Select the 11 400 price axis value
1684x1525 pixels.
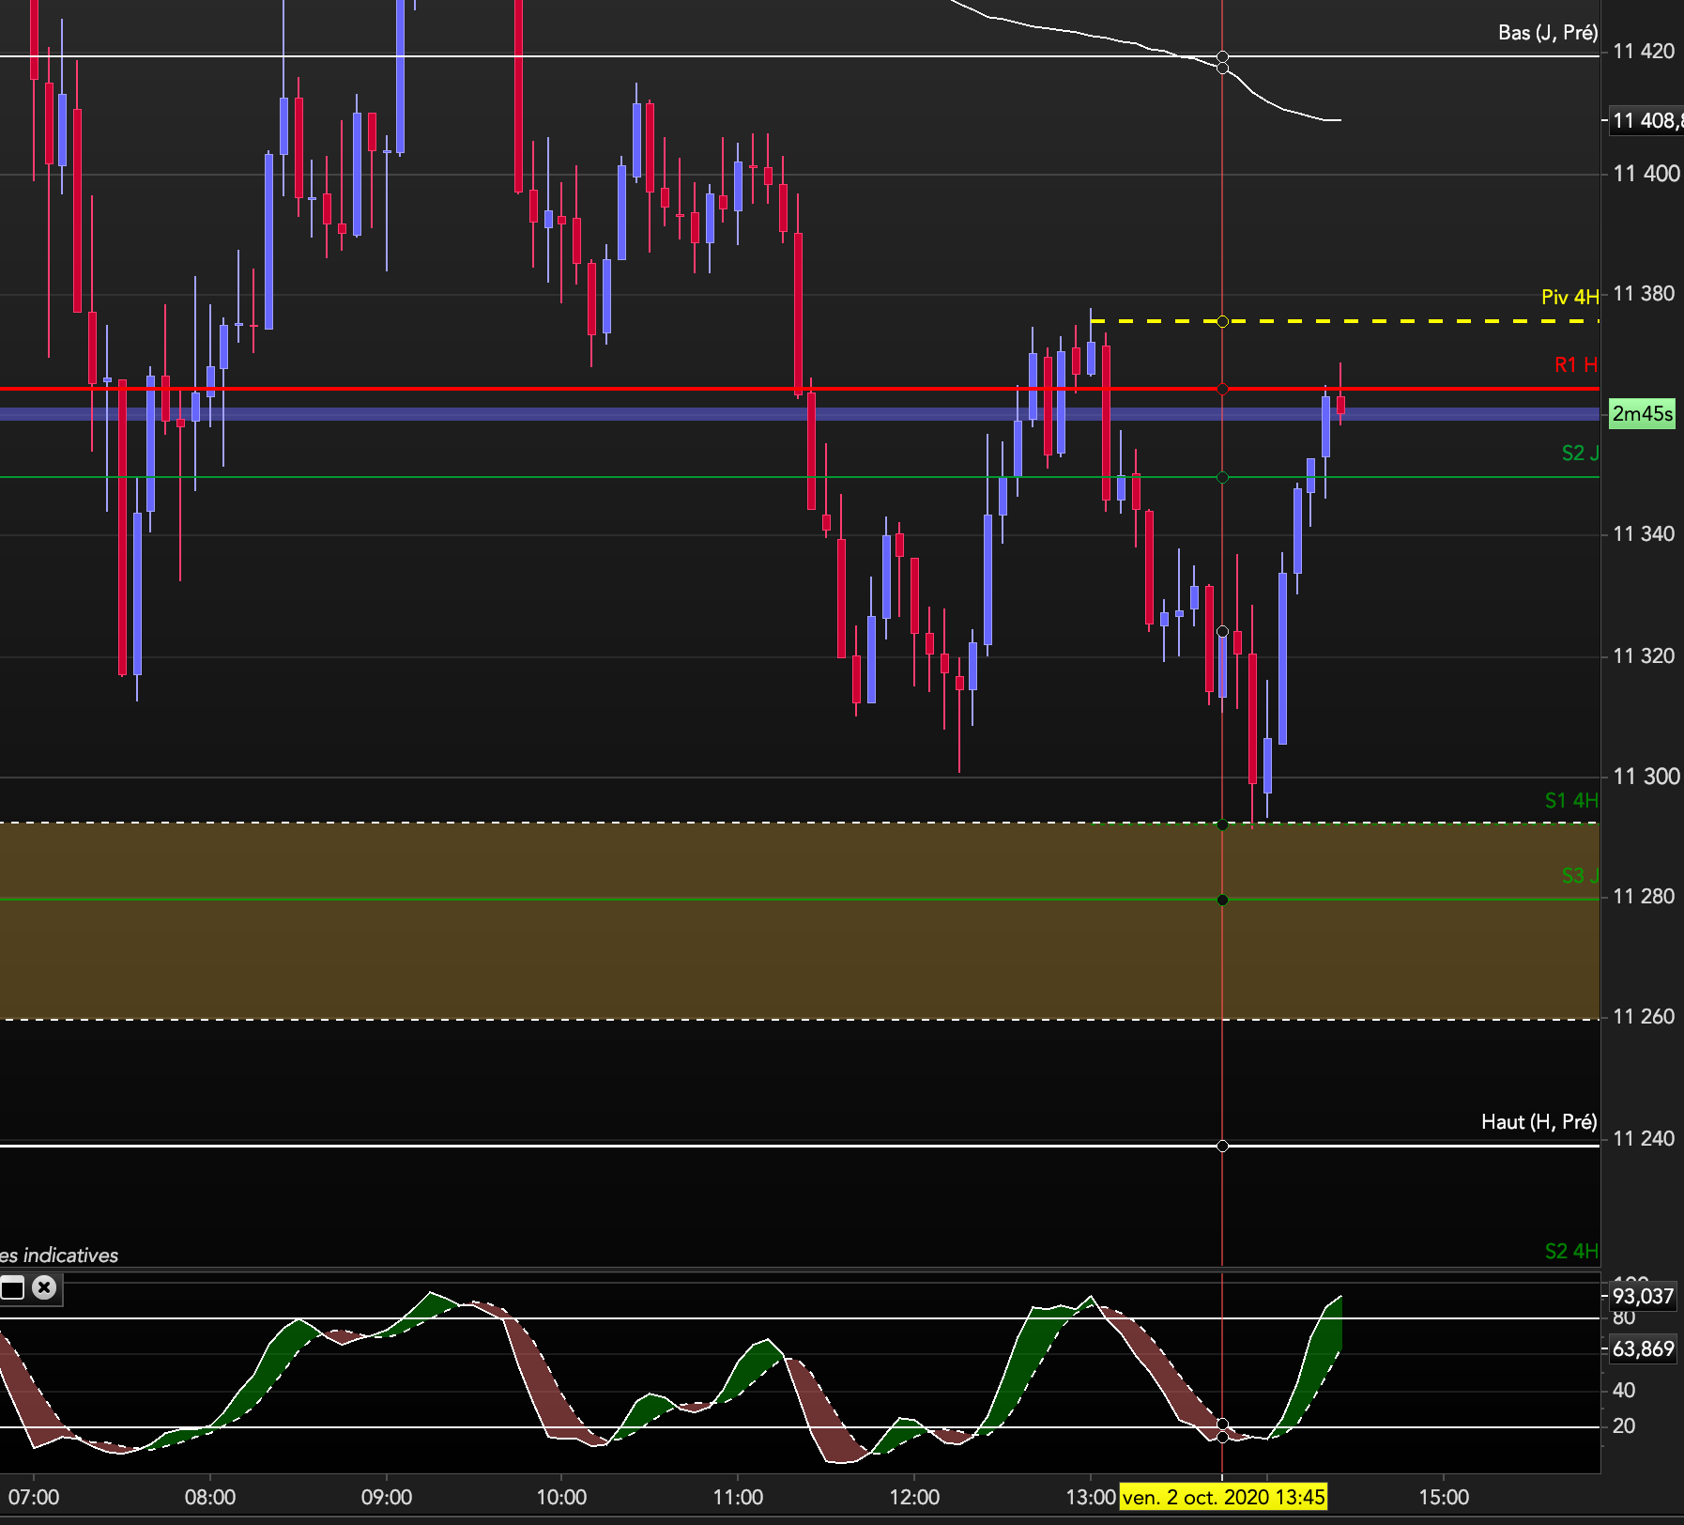(1646, 174)
